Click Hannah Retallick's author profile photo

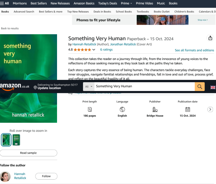(5, 176)
